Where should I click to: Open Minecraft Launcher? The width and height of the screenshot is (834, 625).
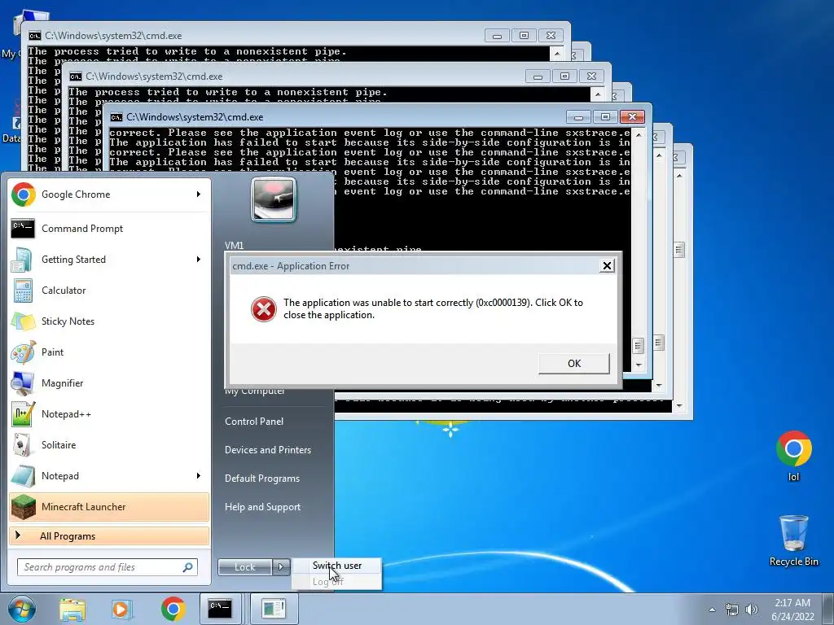pos(108,506)
